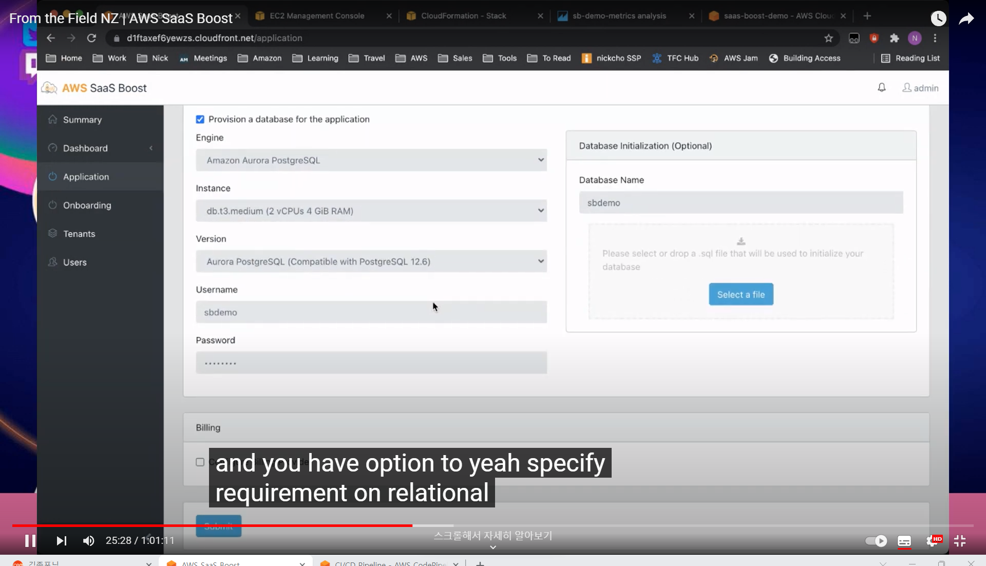Go to Onboarding sidebar item
Image resolution: width=986 pixels, height=566 pixels.
point(87,205)
